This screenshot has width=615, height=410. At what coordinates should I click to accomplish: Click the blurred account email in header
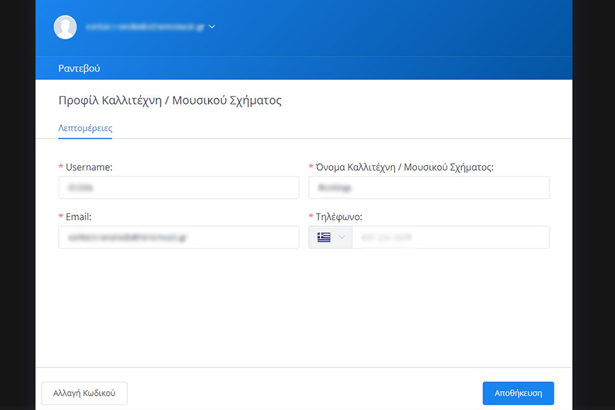coord(145,27)
